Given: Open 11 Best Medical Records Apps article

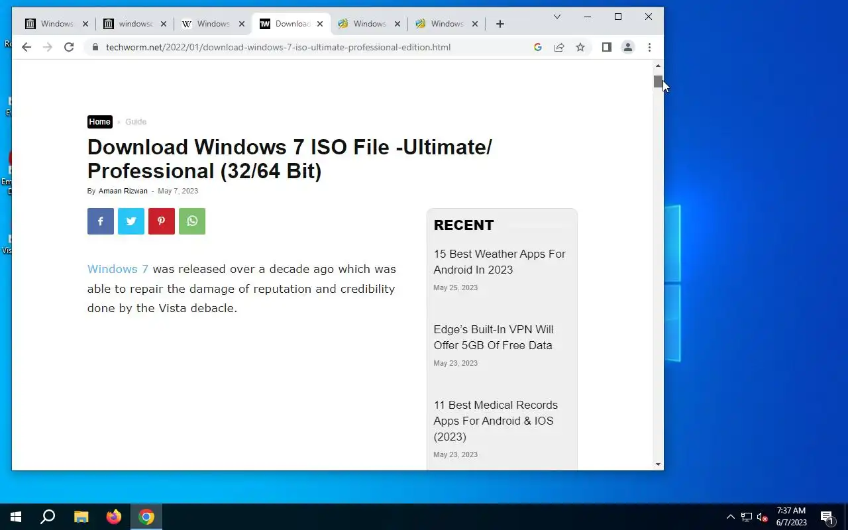Looking at the screenshot, I should pyautogui.click(x=496, y=421).
